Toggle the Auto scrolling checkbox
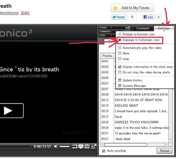The width and height of the screenshot is (176, 159). tap(104, 151)
